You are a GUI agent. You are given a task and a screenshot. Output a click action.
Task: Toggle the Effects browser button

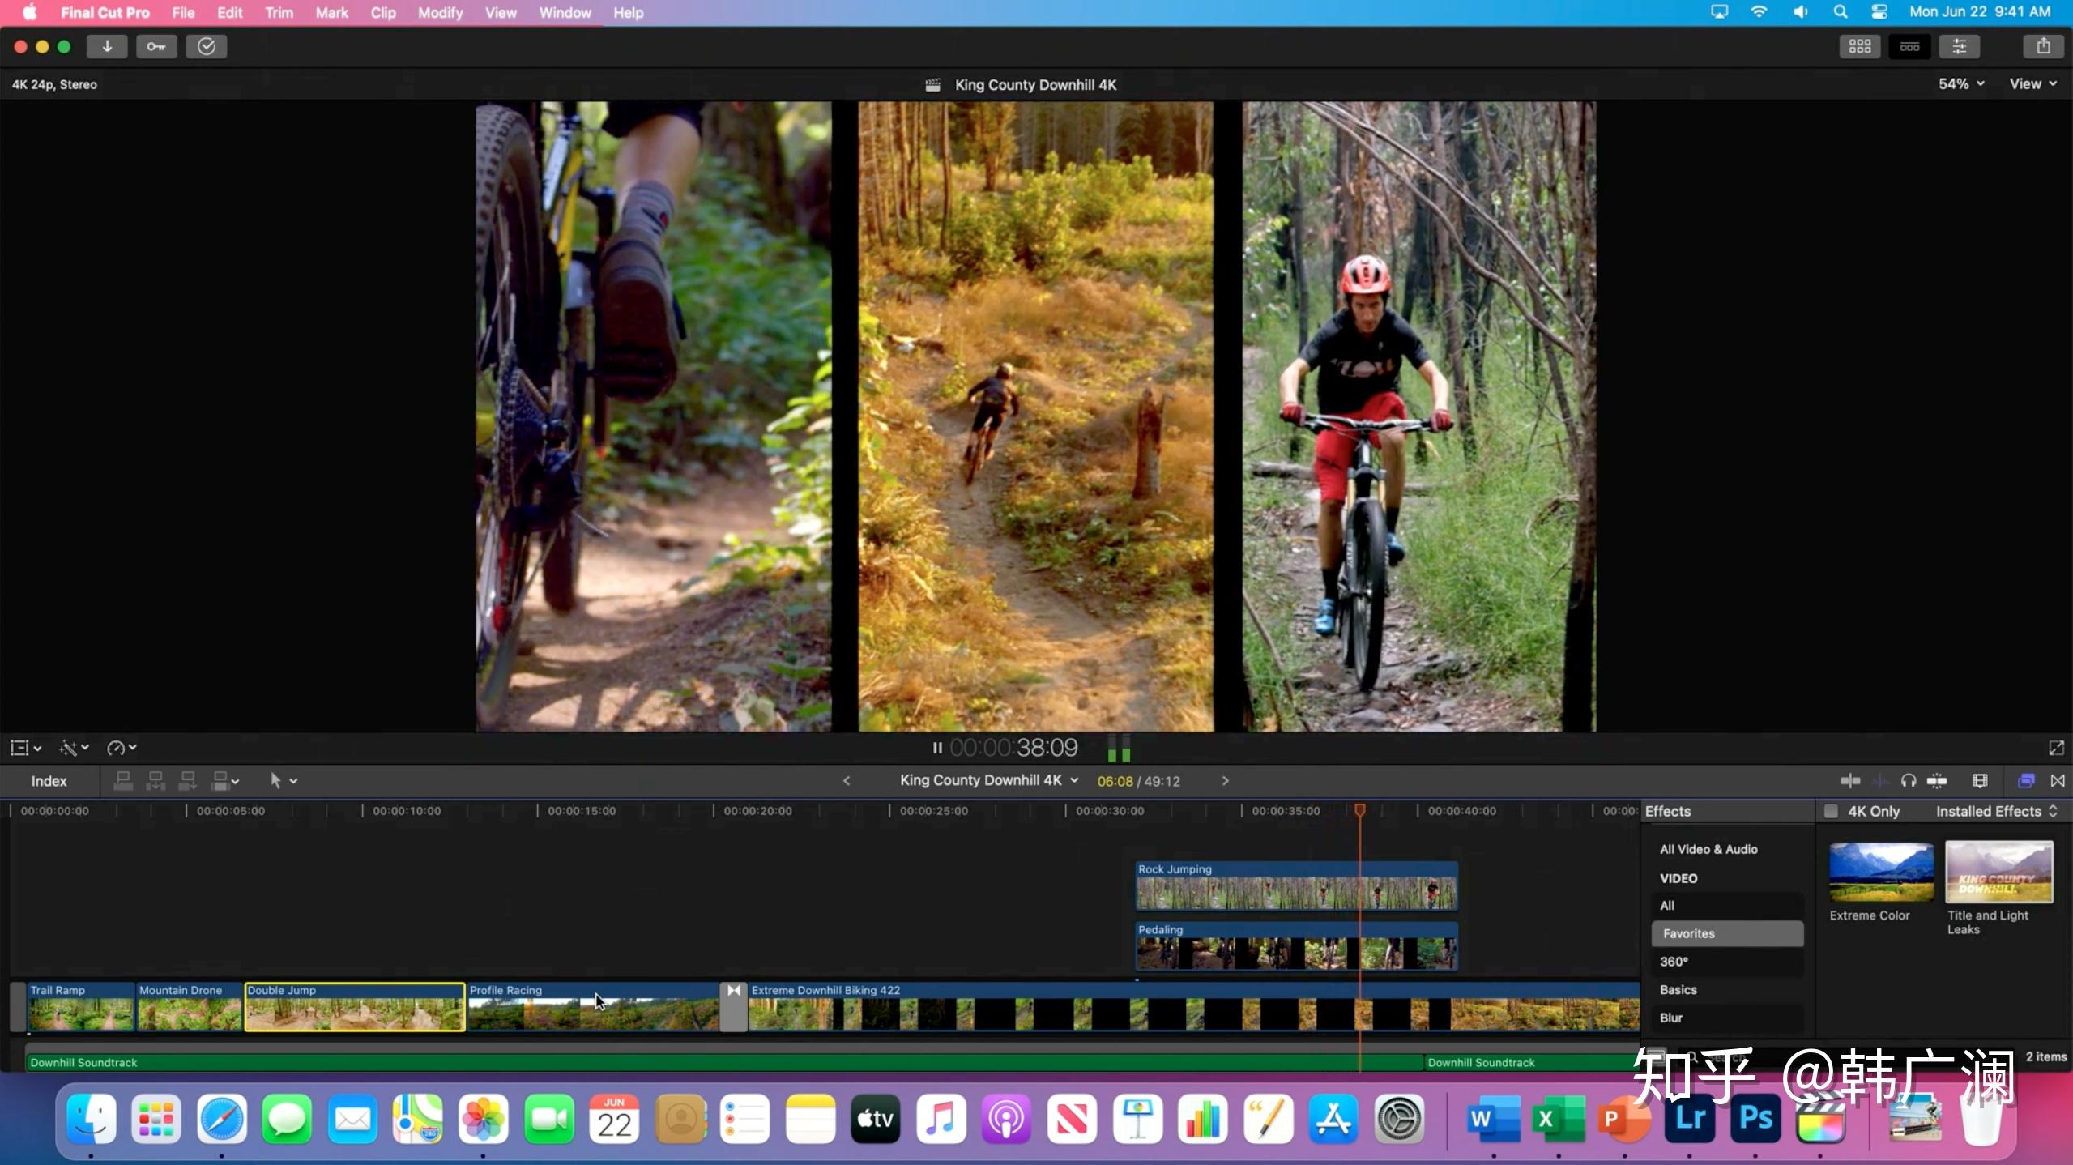[2026, 781]
